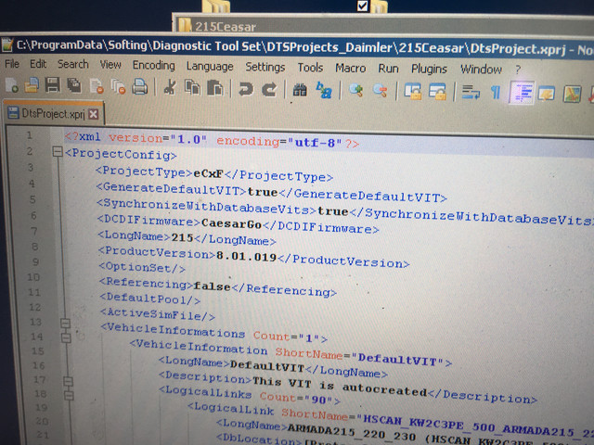Image resolution: width=594 pixels, height=445 pixels.
Task: Collapse the VehicleInformation DefaultVIT fold marker
Action: [x=66, y=337]
